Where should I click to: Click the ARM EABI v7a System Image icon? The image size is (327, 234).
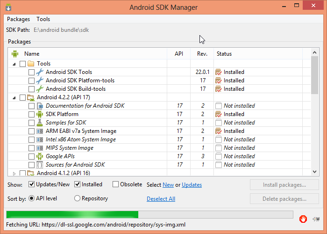click(40, 131)
